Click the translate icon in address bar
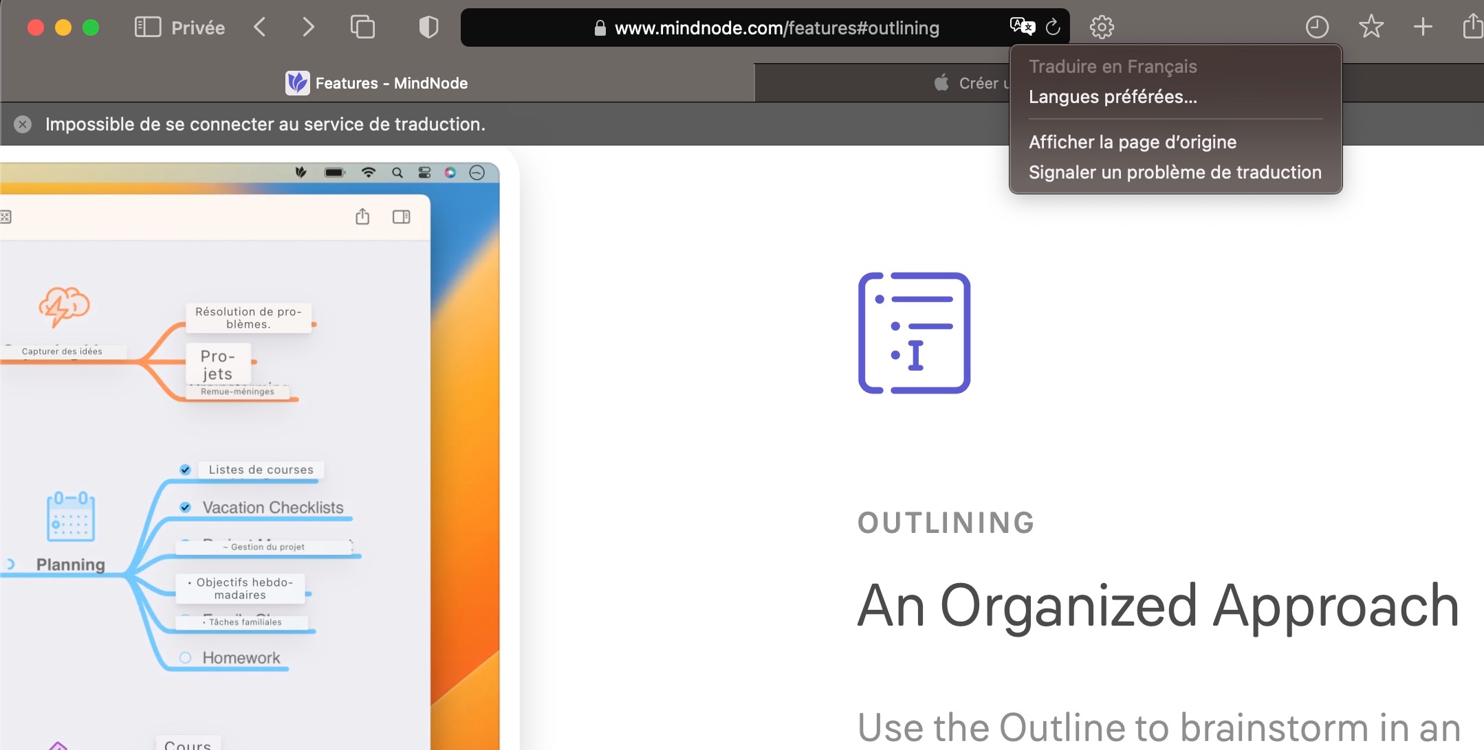 tap(1022, 27)
